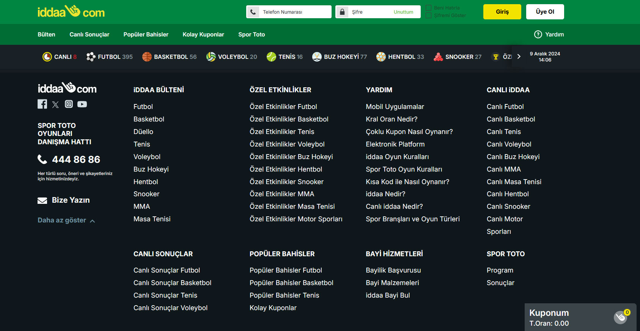
Task: Open Bayilik Başvurusu link
Action: (x=393, y=270)
